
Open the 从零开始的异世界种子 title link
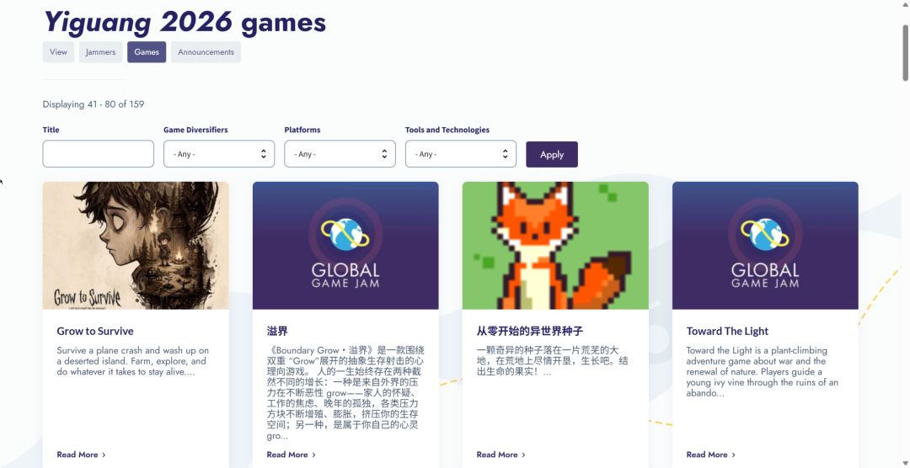point(530,331)
